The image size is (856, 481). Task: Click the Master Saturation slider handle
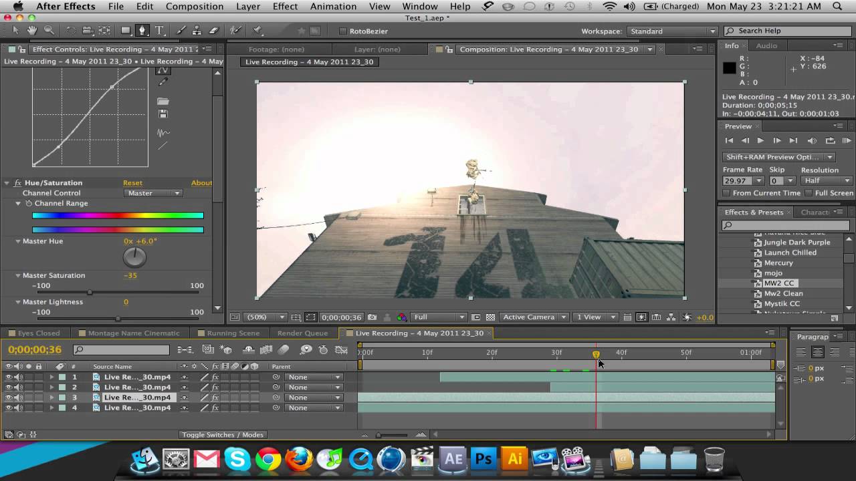[90, 293]
